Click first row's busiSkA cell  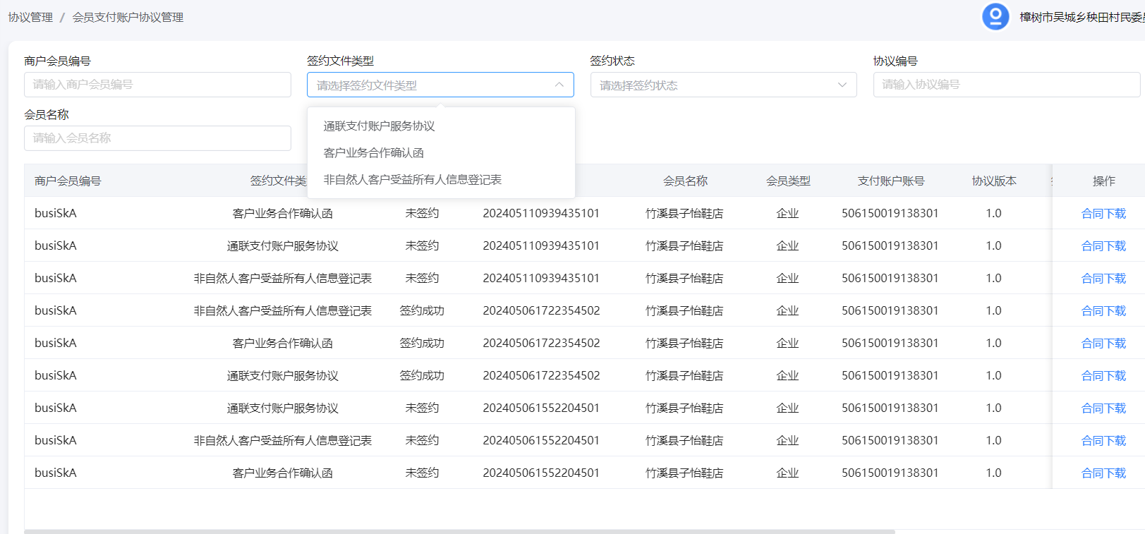[x=56, y=214]
